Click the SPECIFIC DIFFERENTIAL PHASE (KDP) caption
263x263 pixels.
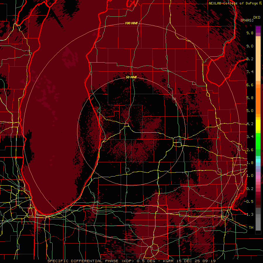point(91,261)
